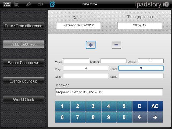Tap keypad digit 3
The image size is (172, 129).
[x=94, y=106]
